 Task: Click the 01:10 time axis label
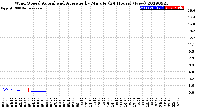12,102
